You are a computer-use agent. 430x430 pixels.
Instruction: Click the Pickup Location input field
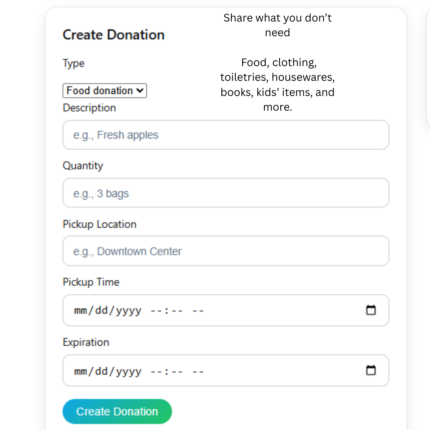pyautogui.click(x=226, y=251)
